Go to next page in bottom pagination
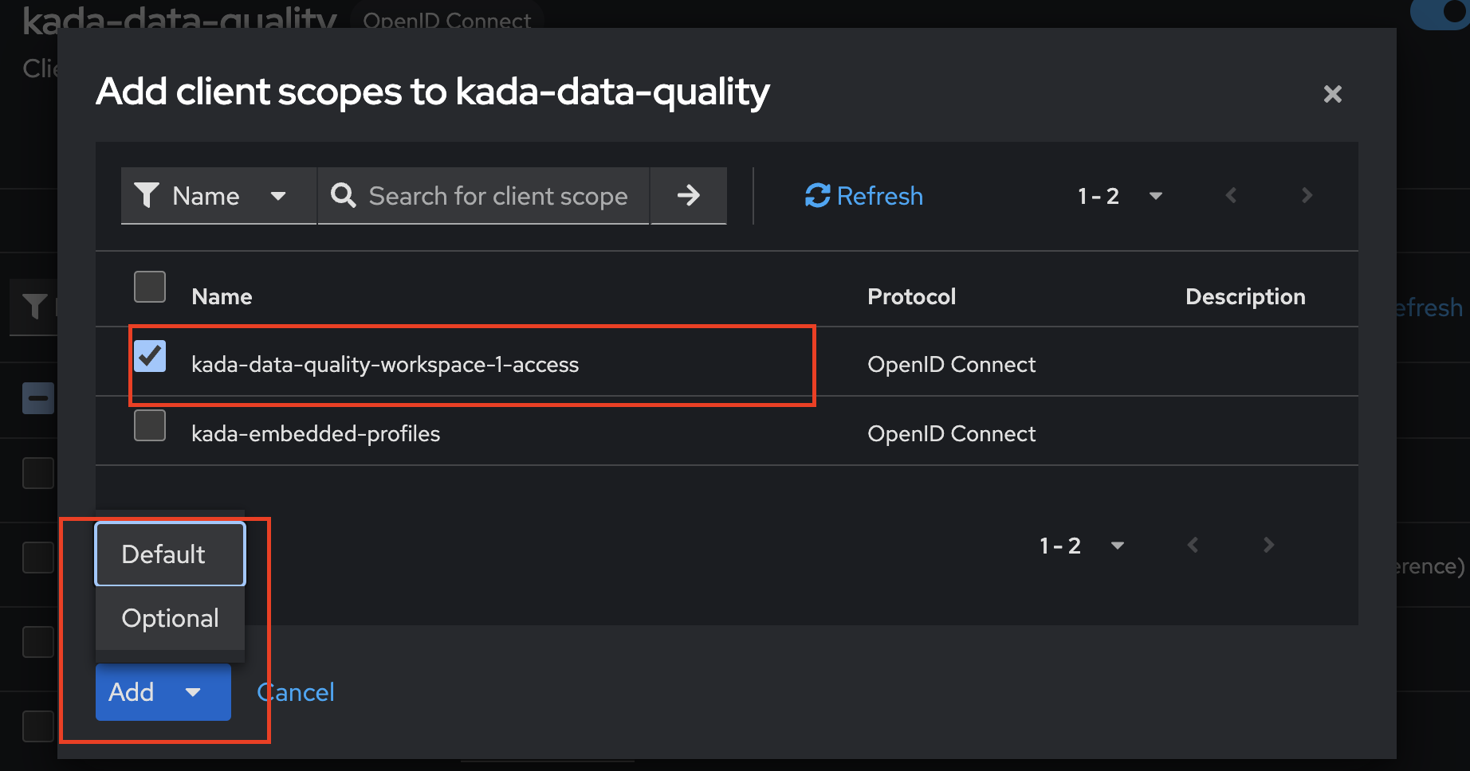1470x771 pixels. tap(1268, 545)
